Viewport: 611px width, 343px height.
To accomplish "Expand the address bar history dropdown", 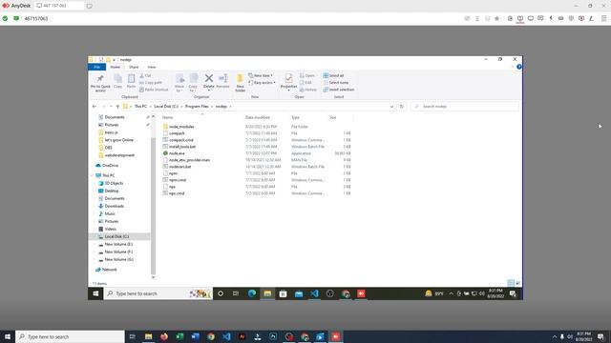I will coord(391,107).
